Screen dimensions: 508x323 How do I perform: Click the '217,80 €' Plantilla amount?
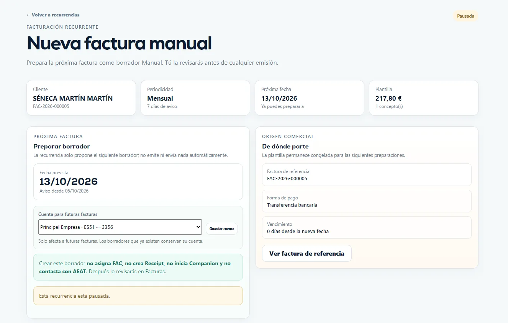click(388, 98)
